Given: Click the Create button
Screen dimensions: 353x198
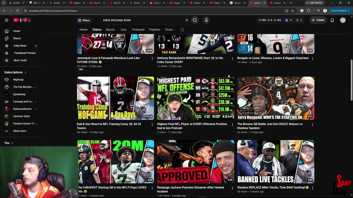Looking at the screenshot, I should coord(318,20).
